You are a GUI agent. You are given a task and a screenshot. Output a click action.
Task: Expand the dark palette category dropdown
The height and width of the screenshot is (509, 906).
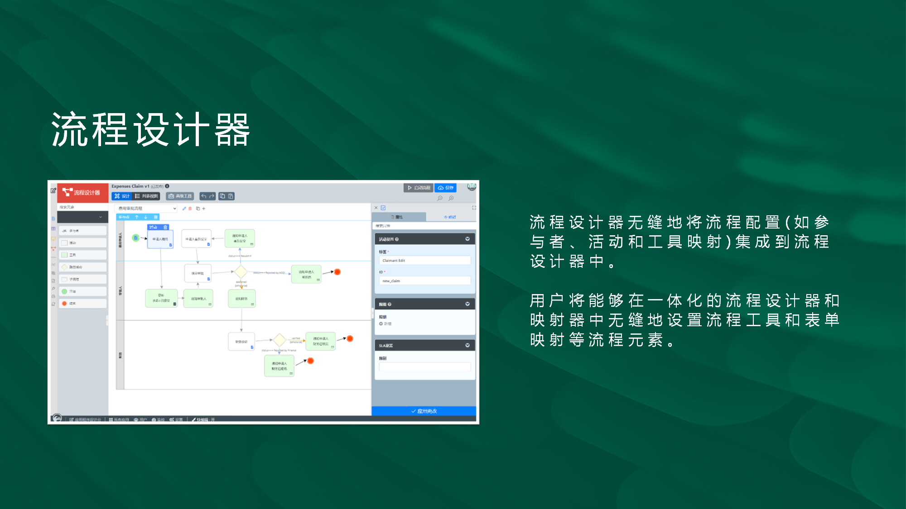82,217
